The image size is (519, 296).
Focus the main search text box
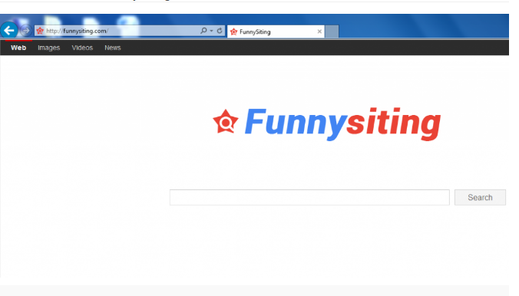[x=309, y=197]
